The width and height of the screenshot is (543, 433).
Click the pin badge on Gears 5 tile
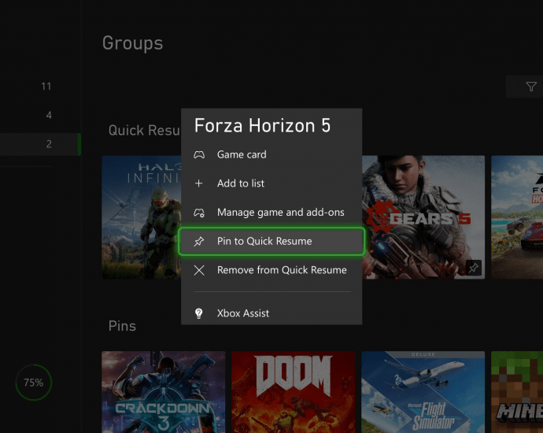pos(473,268)
